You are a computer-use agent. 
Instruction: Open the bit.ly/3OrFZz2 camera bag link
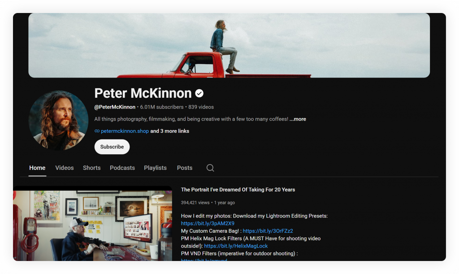(268, 231)
